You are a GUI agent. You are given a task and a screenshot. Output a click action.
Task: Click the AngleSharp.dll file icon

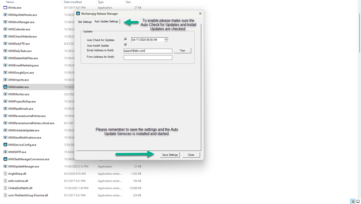click(5, 173)
